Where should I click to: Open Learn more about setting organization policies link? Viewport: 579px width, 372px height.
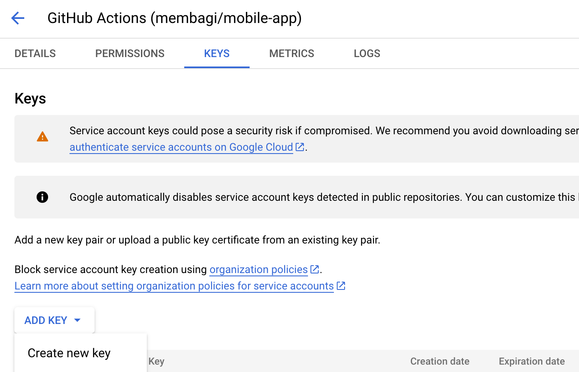[x=174, y=286]
